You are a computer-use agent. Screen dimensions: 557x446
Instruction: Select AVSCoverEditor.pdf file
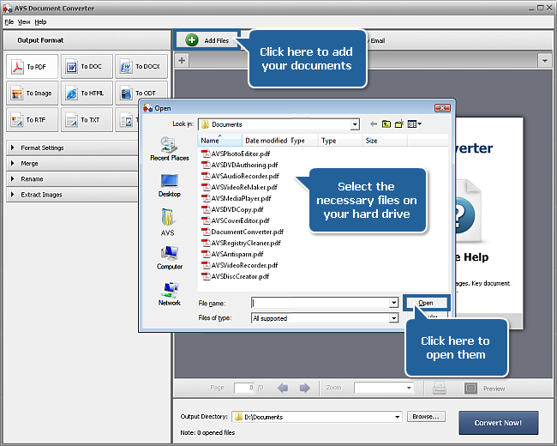point(236,220)
